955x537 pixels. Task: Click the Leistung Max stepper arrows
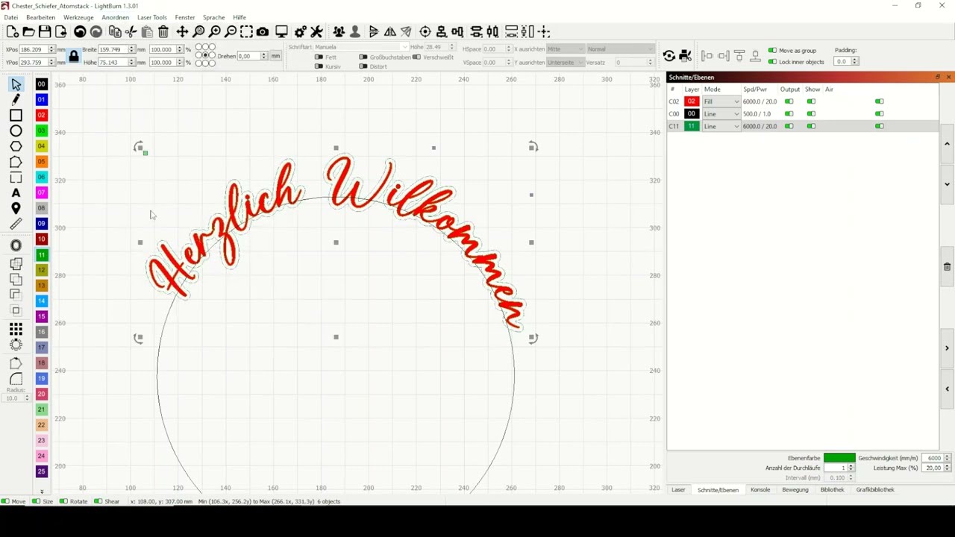point(948,468)
